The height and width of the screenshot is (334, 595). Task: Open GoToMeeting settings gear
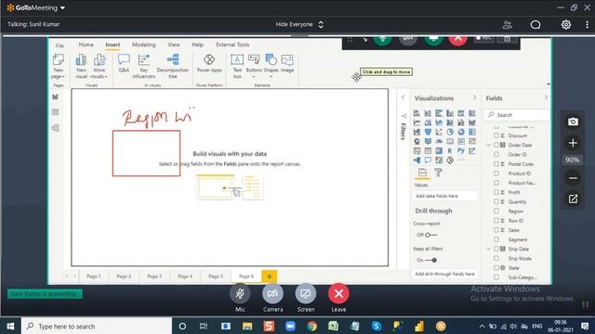click(566, 25)
